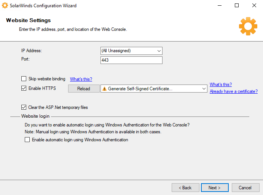
Task: Open What's this link above certificate link
Action: point(221,85)
